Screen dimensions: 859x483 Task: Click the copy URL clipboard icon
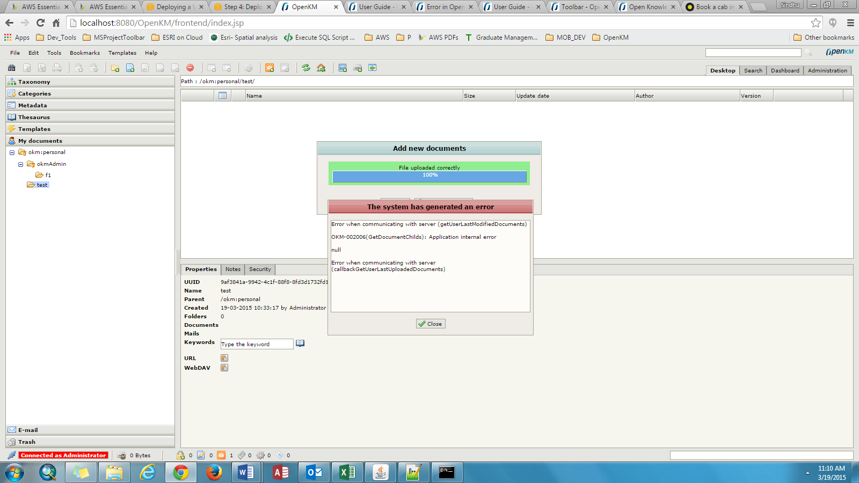pos(224,358)
